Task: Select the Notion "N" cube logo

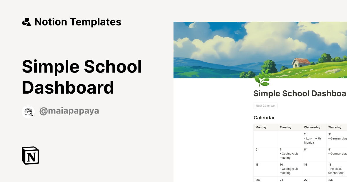Action: point(30,156)
